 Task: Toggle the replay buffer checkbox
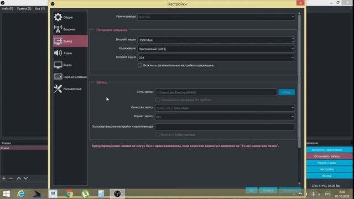157,134
